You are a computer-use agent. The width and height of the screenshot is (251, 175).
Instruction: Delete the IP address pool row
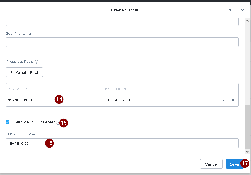[233, 100]
